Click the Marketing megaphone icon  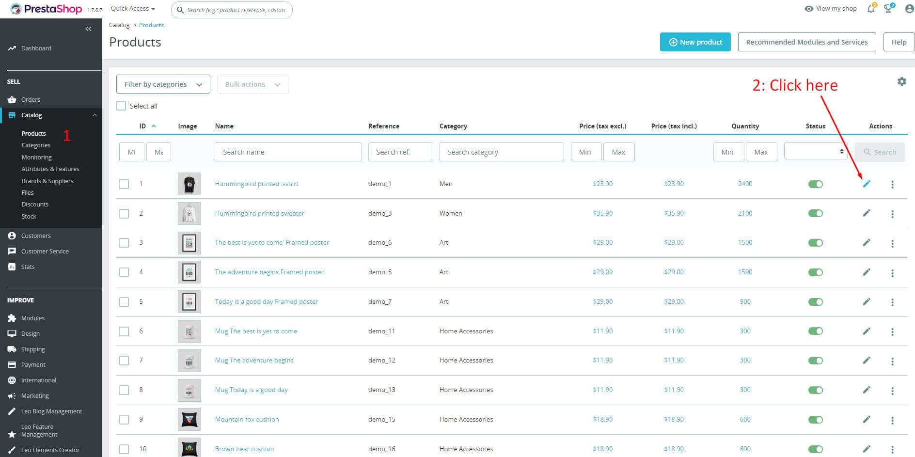pyautogui.click(x=12, y=396)
